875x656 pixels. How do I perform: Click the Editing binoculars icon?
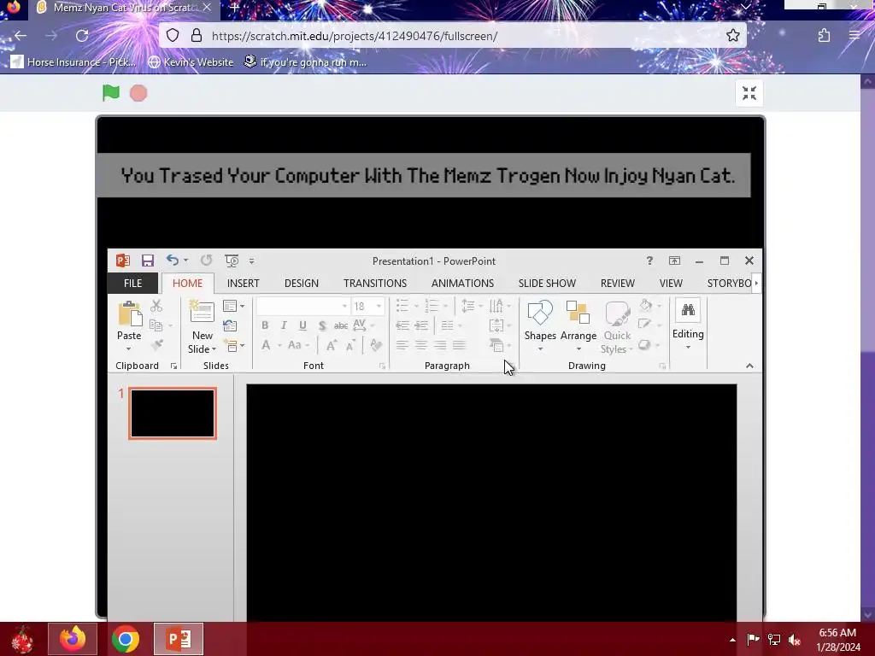(688, 311)
